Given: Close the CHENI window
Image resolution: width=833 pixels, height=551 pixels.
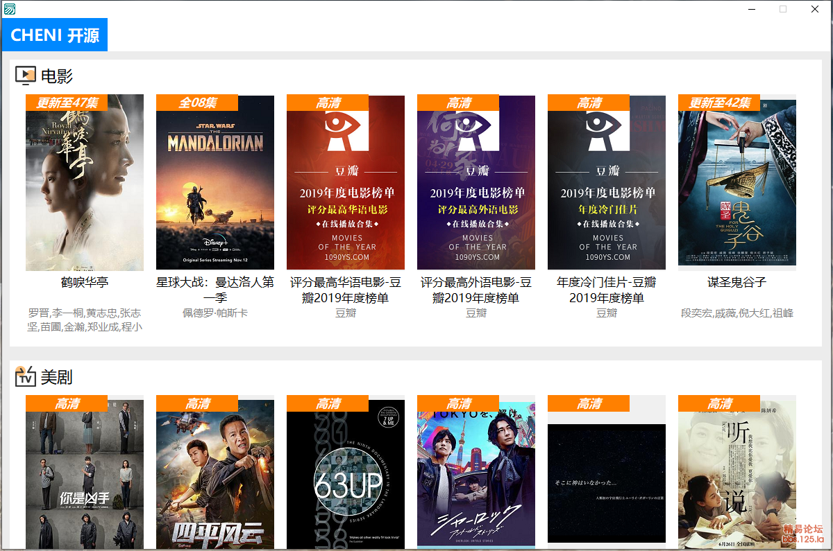Looking at the screenshot, I should point(815,9).
